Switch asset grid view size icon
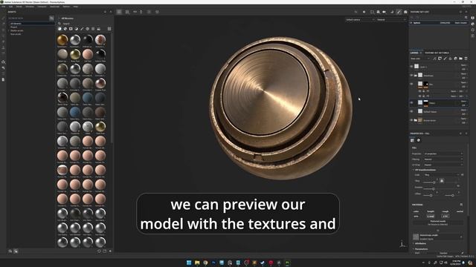The height and width of the screenshot is (267, 476). [x=109, y=29]
